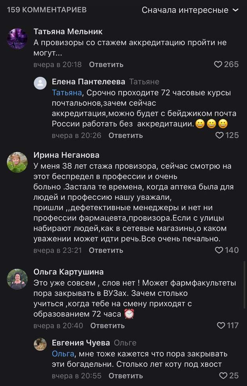Click the blue 'Татьяна' mention link
The image size is (247, 386).
point(67,93)
